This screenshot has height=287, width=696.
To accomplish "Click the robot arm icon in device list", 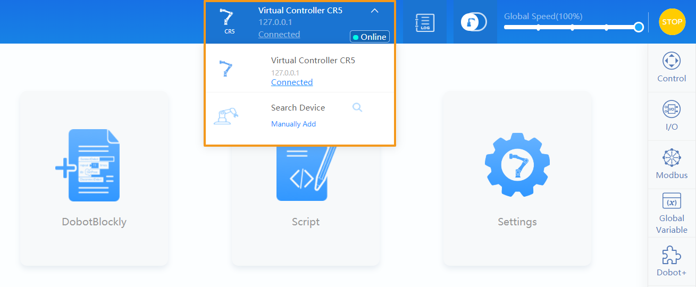I will 226,69.
